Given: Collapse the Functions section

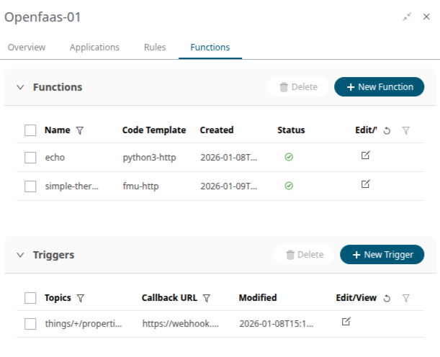Looking at the screenshot, I should tap(20, 87).
